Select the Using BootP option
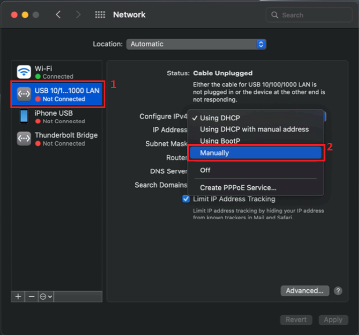The height and width of the screenshot is (335, 359). click(220, 141)
